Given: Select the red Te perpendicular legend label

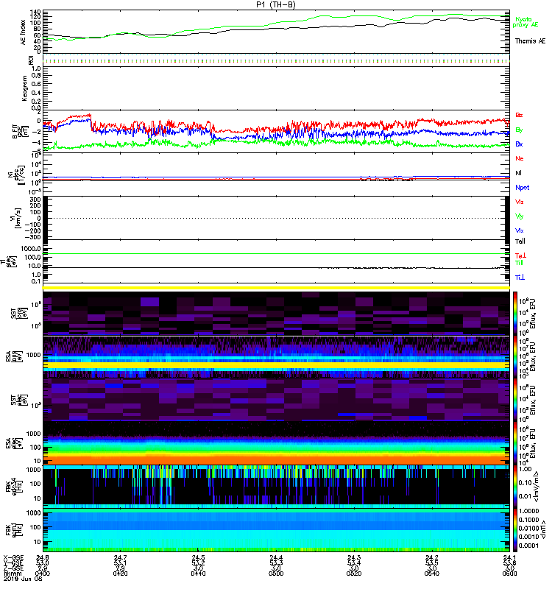Looking at the screenshot, I should (520, 255).
